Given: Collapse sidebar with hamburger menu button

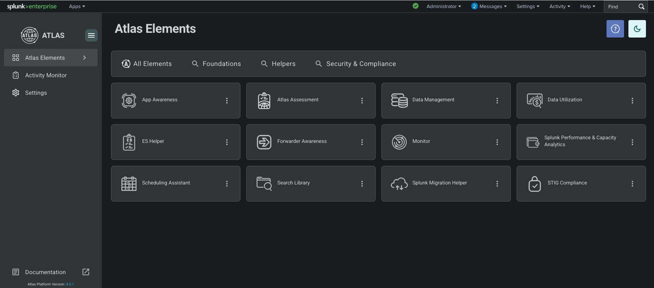Looking at the screenshot, I should [x=91, y=35].
